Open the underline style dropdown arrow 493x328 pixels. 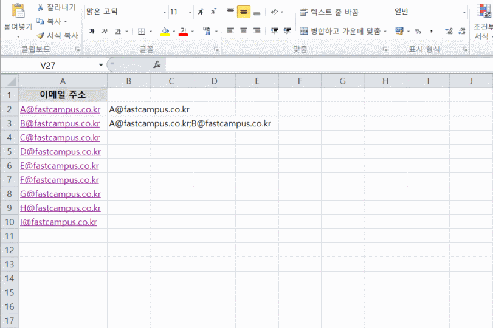126,32
